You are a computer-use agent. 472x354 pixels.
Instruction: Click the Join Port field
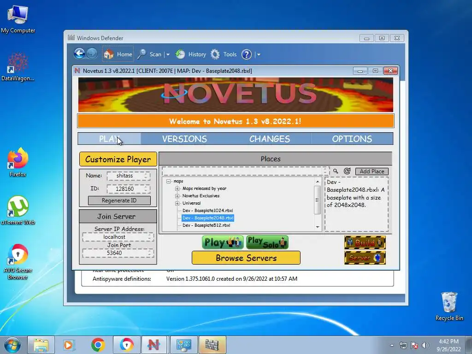click(118, 253)
